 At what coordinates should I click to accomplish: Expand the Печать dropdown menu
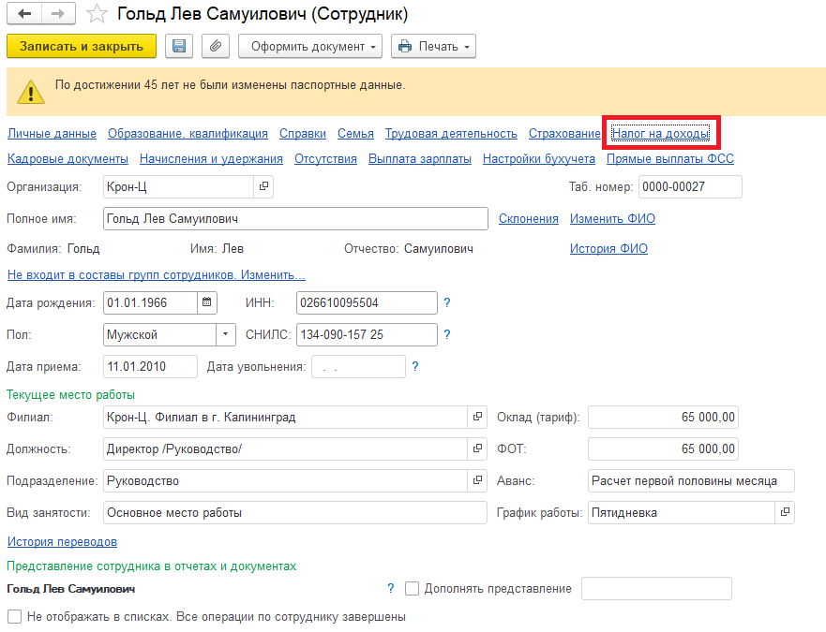[433, 46]
